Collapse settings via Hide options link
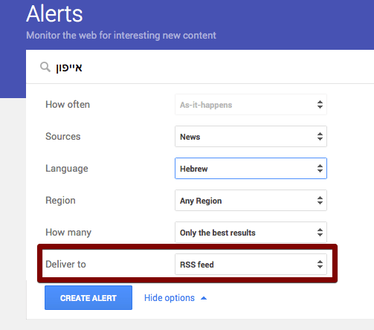This screenshot has width=374, height=330. [x=175, y=298]
